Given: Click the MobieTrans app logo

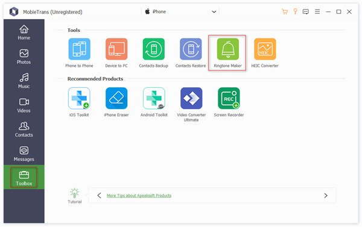Looking at the screenshot, I should tap(14, 11).
